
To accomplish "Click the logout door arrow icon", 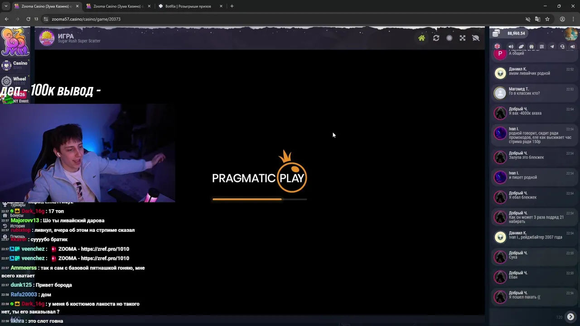I will pos(572,47).
